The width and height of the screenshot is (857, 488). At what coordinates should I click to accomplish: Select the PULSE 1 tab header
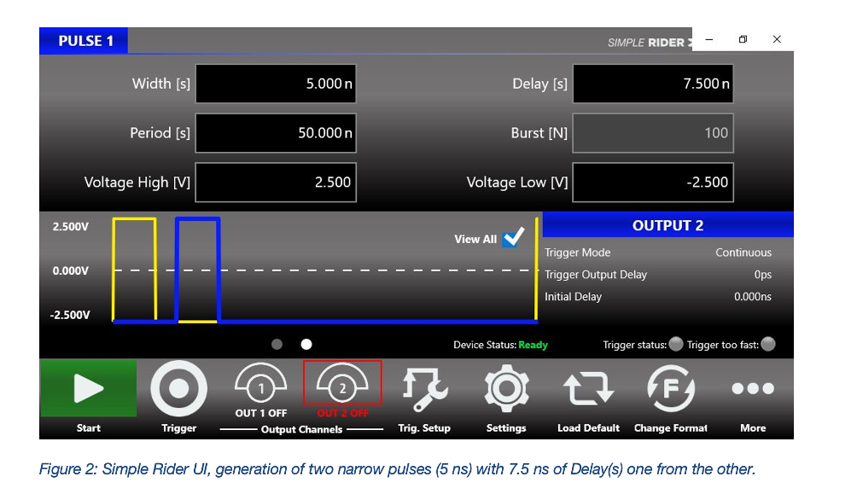(x=84, y=41)
